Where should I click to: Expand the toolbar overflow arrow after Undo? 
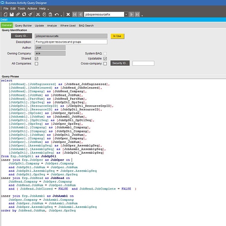[x=61, y=15]
